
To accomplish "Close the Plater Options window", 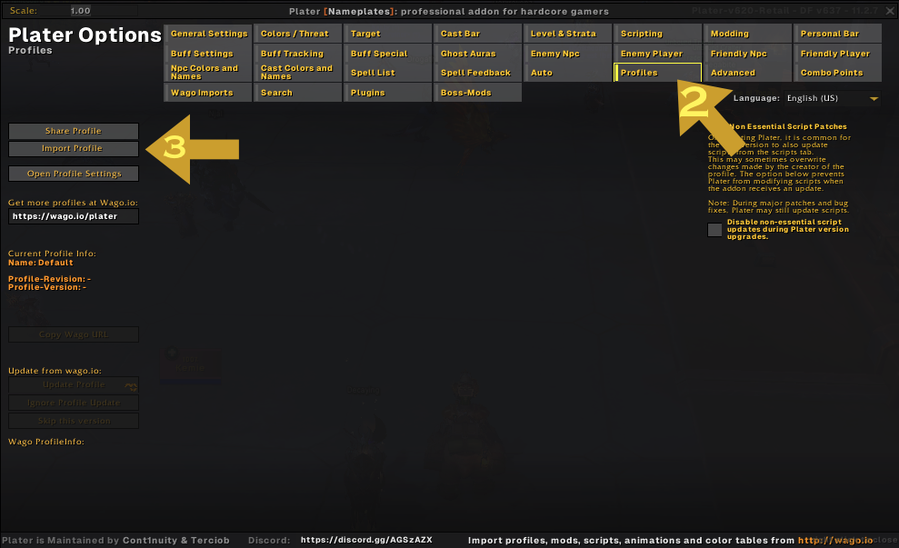I will point(890,11).
